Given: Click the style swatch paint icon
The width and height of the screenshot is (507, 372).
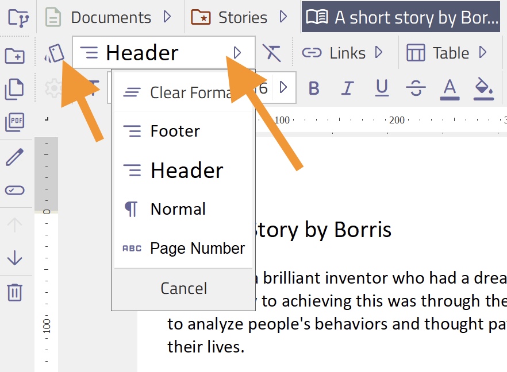Looking at the screenshot, I should 54,53.
